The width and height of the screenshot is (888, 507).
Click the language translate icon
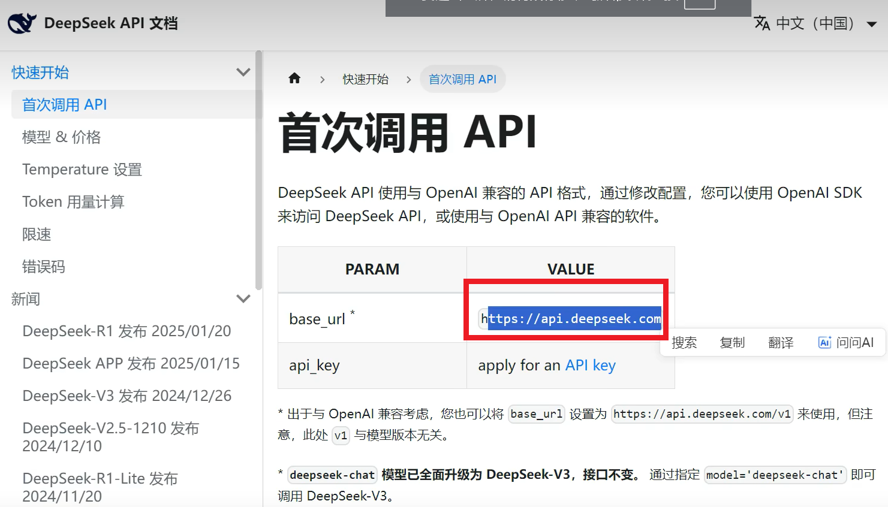tap(762, 23)
